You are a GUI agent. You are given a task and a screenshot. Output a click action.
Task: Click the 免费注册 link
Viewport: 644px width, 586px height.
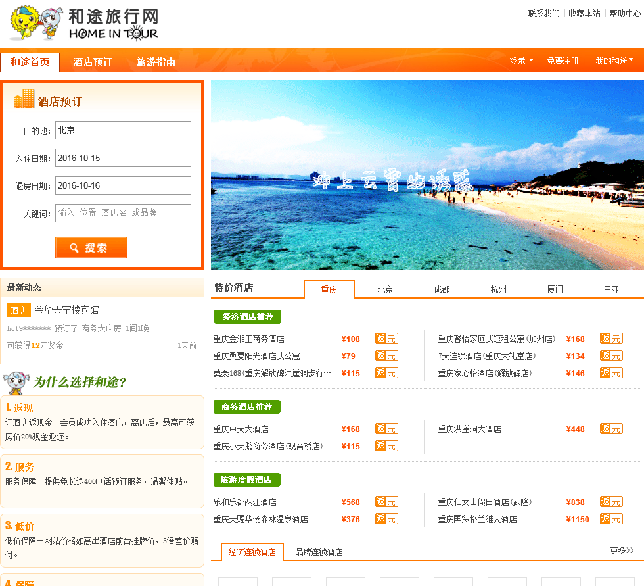tap(563, 61)
